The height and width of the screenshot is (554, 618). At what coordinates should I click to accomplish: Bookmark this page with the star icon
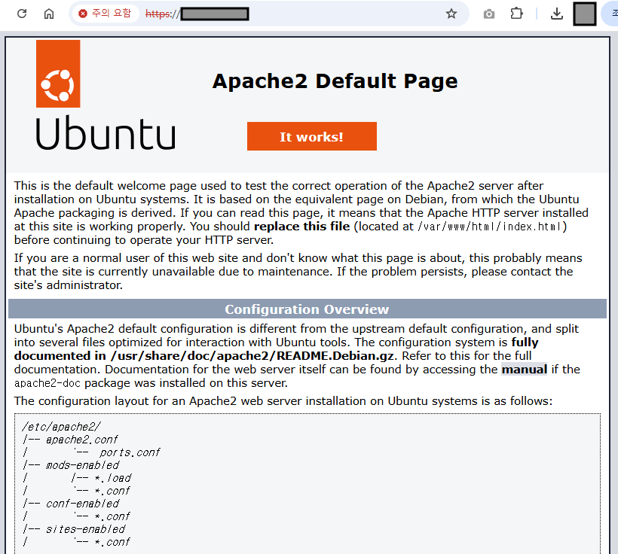coord(451,14)
